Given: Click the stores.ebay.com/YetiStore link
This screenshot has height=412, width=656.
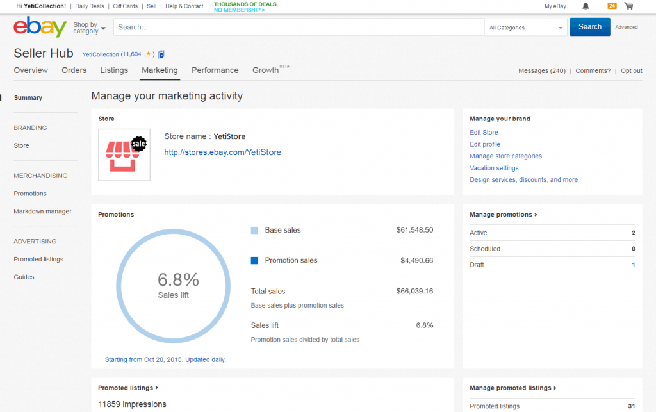Looking at the screenshot, I should click(x=222, y=152).
